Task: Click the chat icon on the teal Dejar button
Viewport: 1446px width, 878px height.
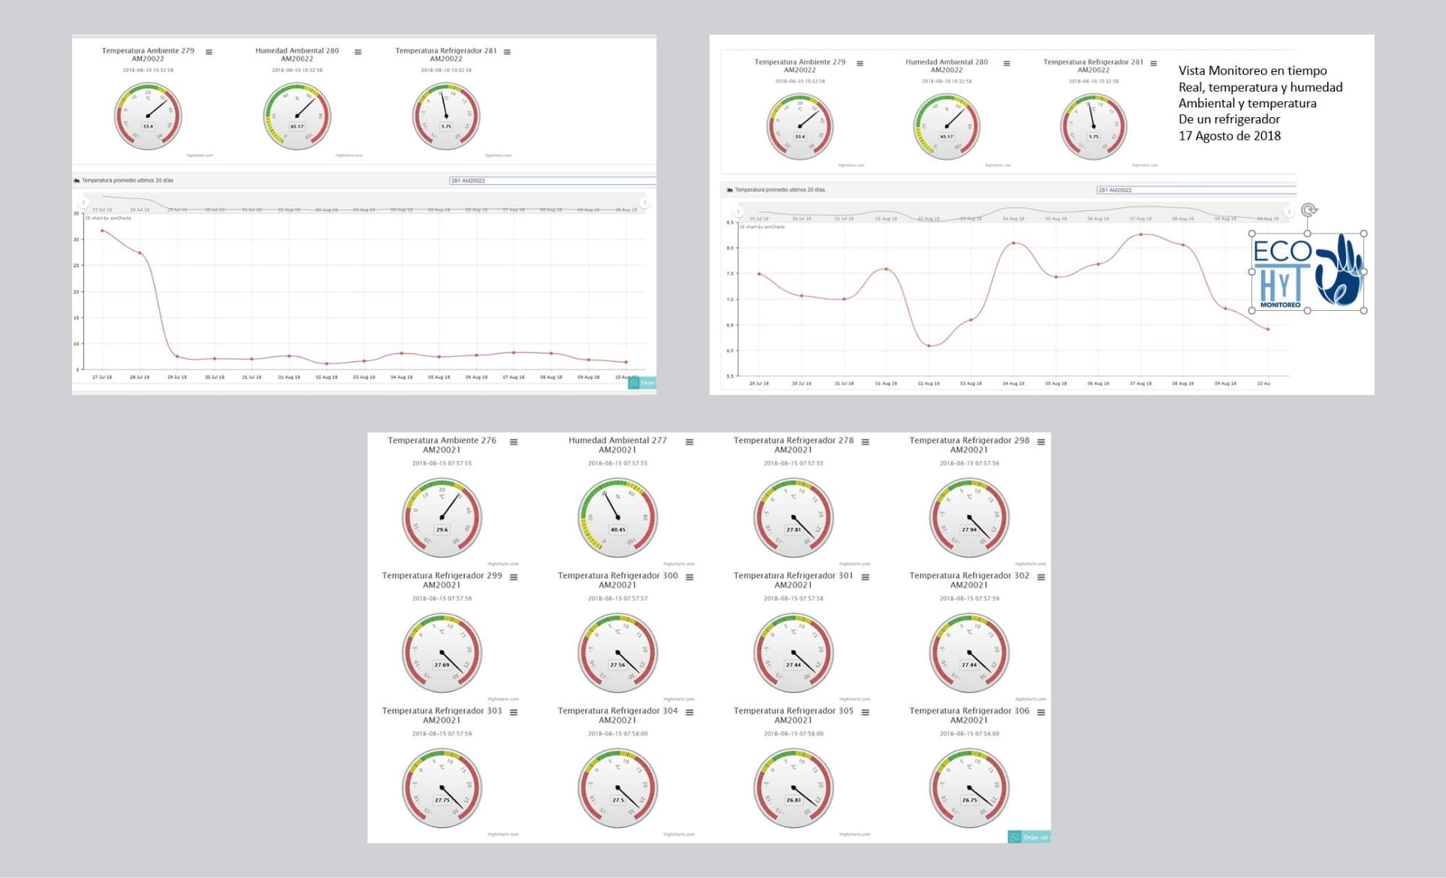Action: tap(633, 382)
